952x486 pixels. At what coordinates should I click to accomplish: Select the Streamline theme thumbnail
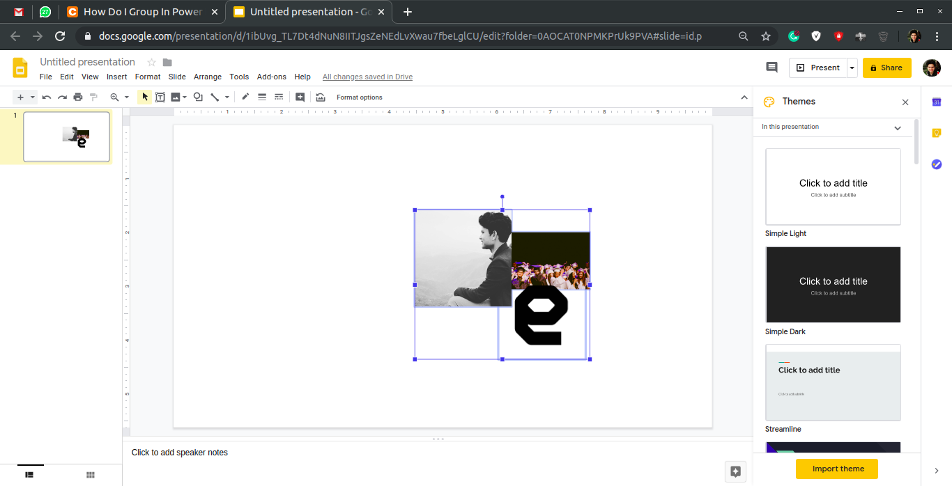click(x=833, y=383)
